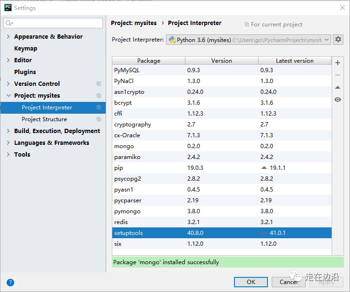
Task: Click the upgrade package arrow icon
Action: [338, 87]
